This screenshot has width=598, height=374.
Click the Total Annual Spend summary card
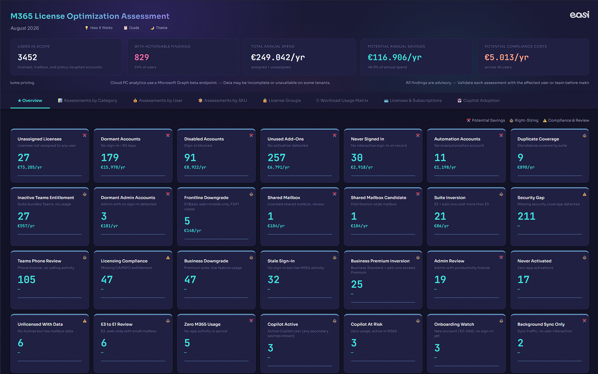tap(300, 57)
